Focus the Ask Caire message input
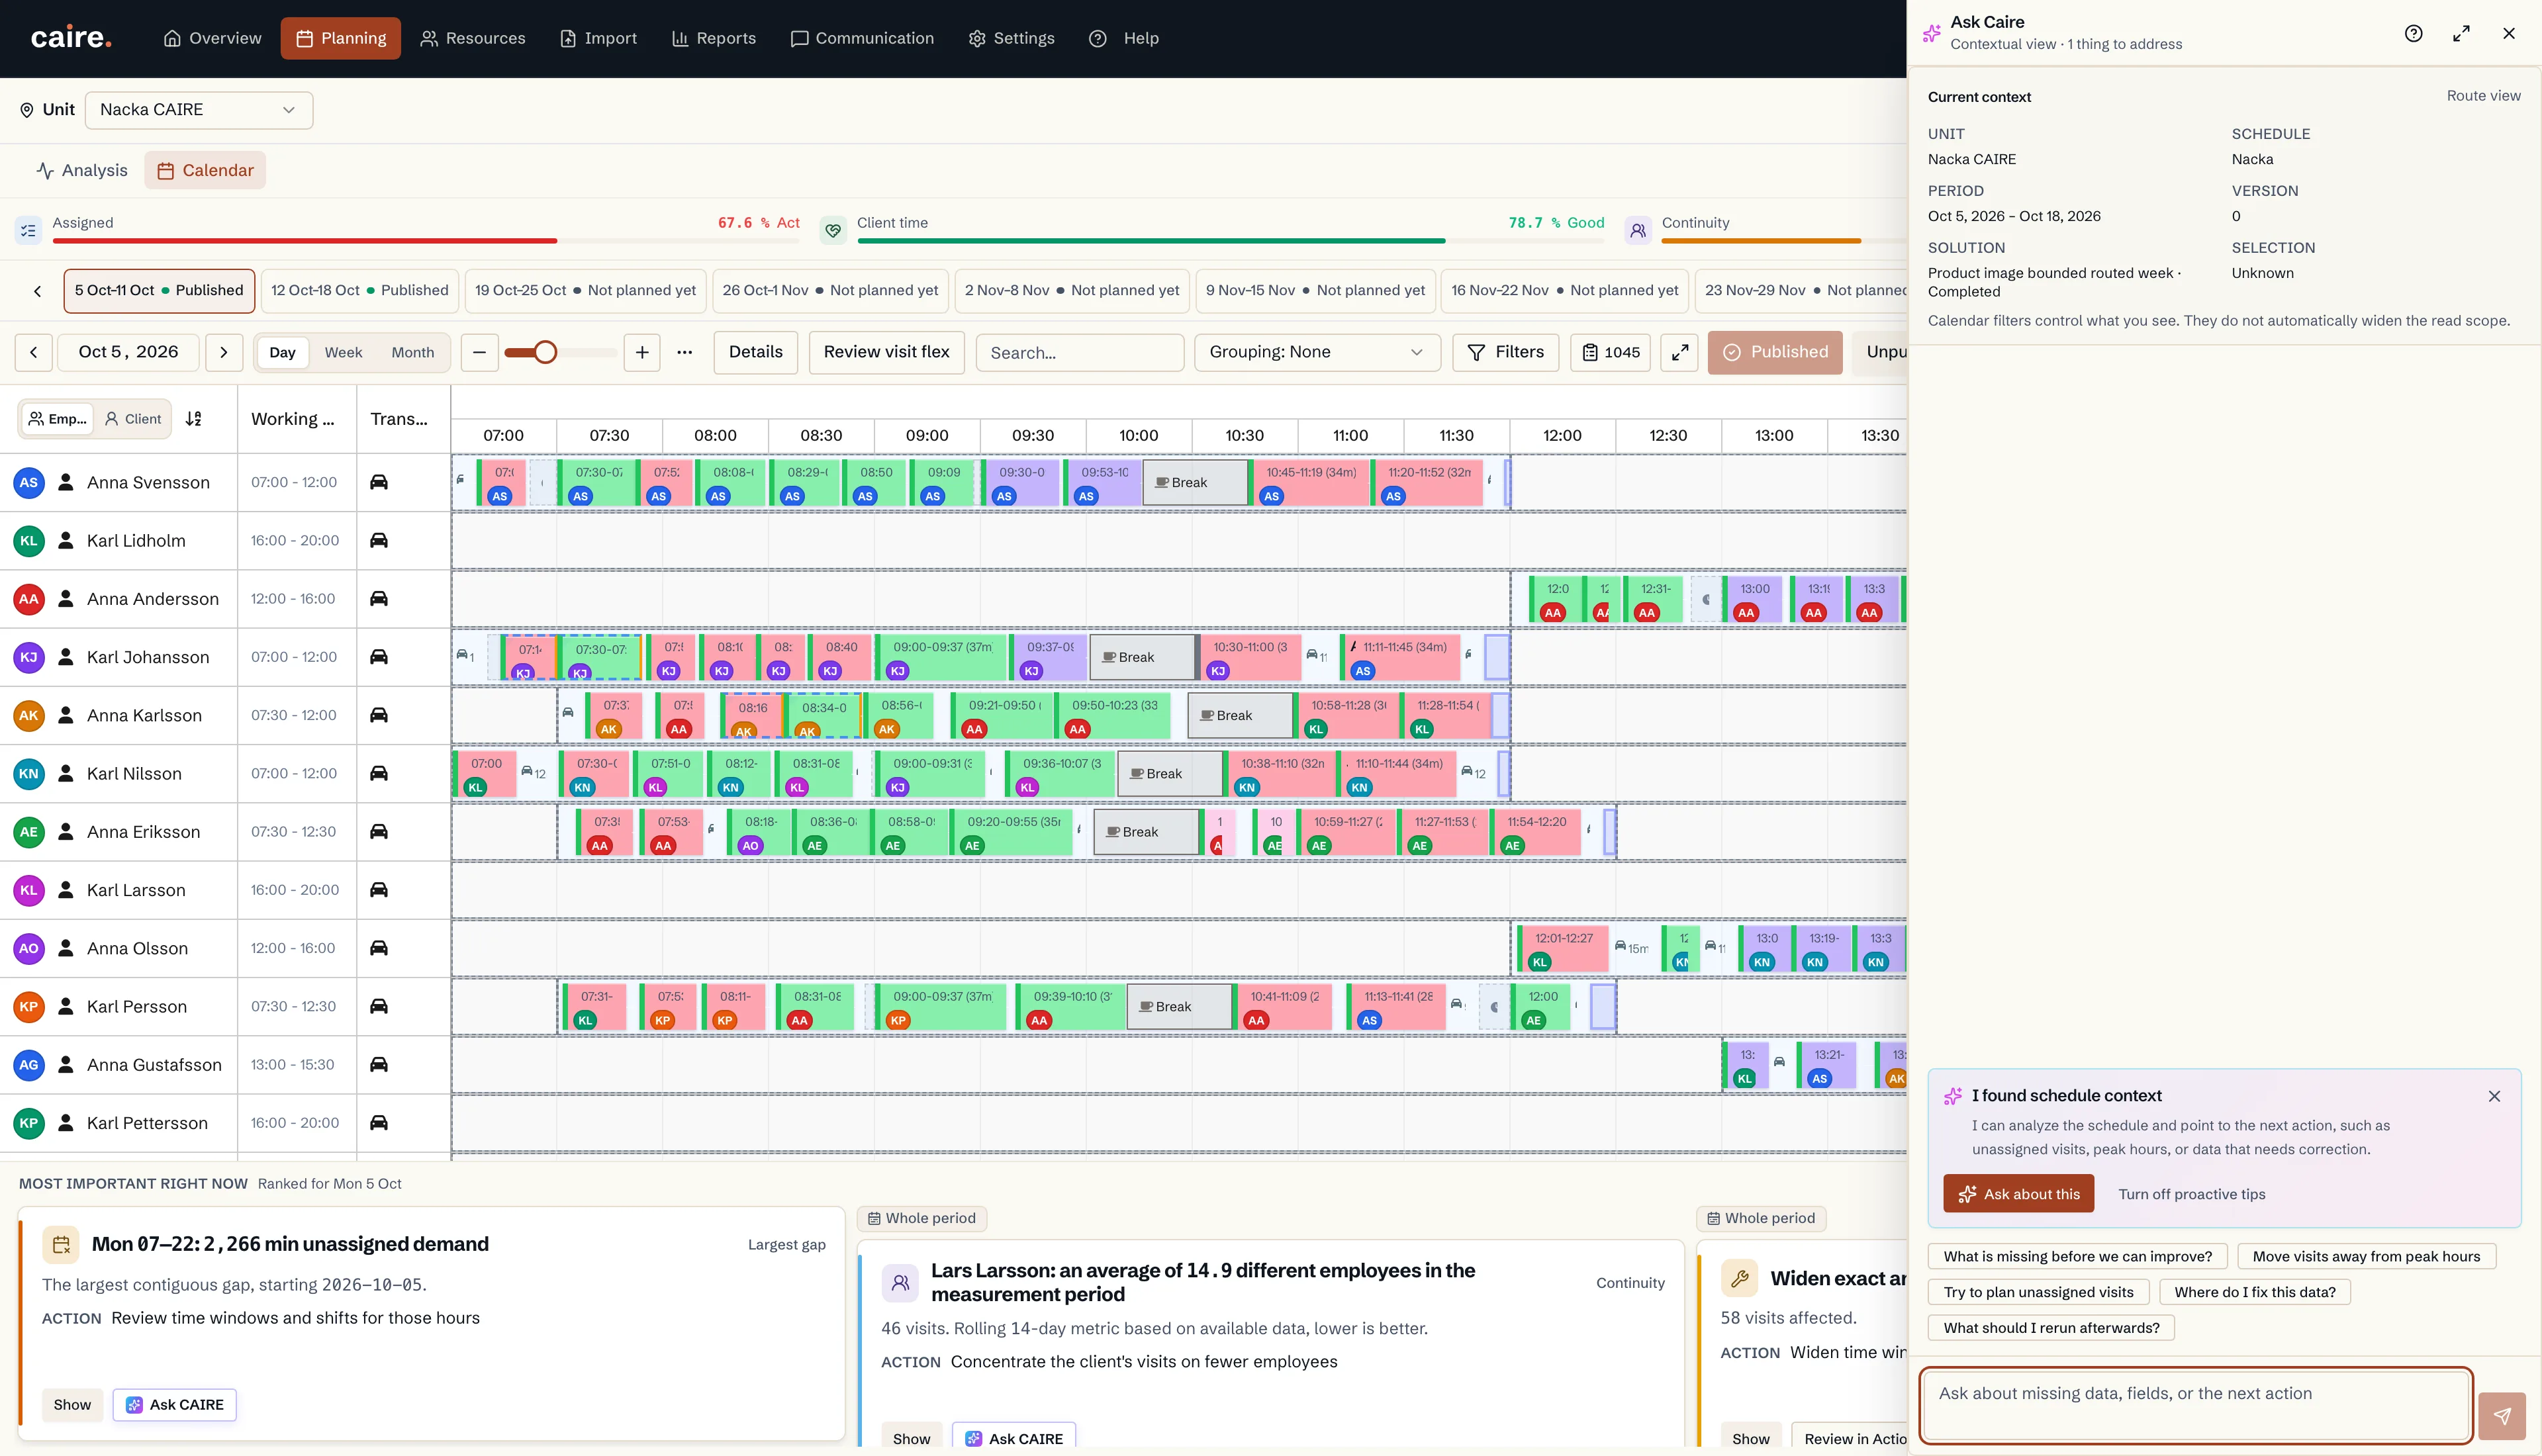2542x1456 pixels. pyautogui.click(x=2196, y=1405)
